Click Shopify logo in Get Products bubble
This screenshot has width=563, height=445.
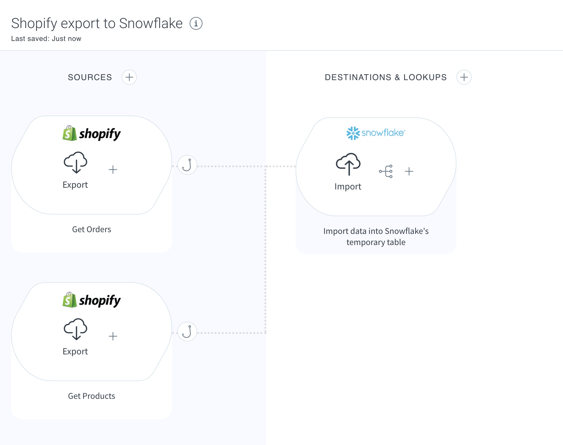click(92, 300)
